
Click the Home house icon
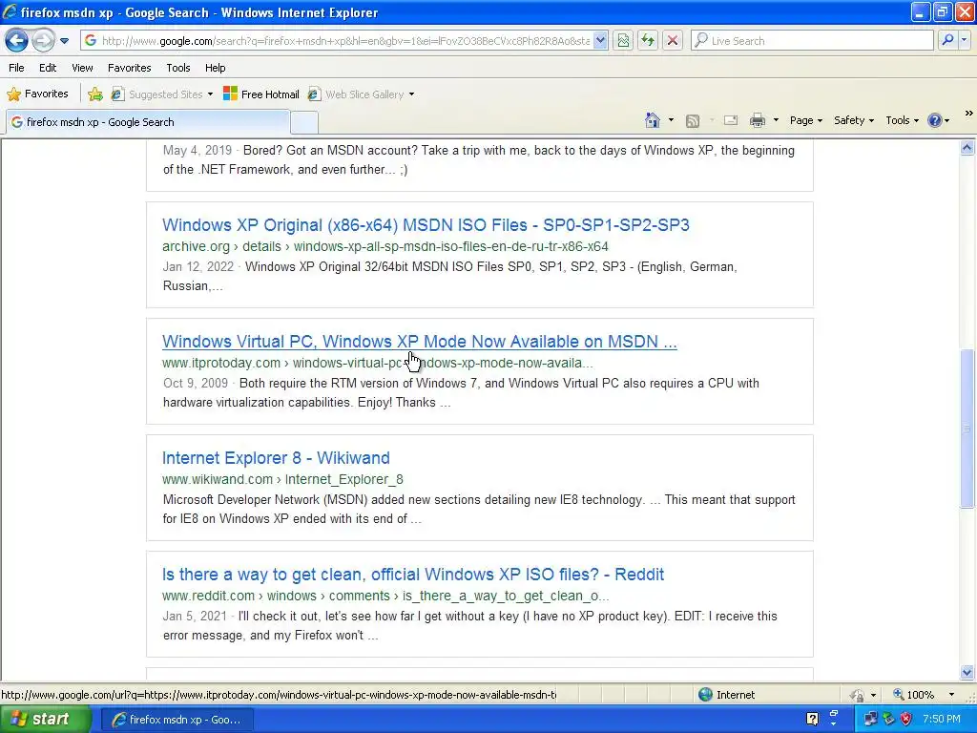point(653,120)
